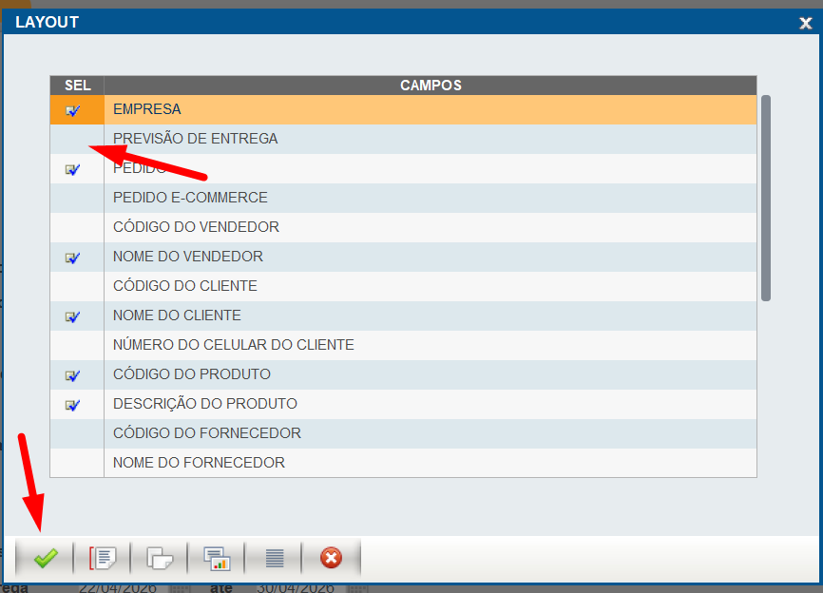The image size is (823, 593).
Task: Uncheck the NOME DO CLIENTE checkbox
Action: (72, 316)
